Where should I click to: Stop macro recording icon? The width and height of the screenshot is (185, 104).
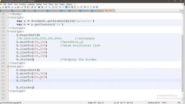[88, 7]
